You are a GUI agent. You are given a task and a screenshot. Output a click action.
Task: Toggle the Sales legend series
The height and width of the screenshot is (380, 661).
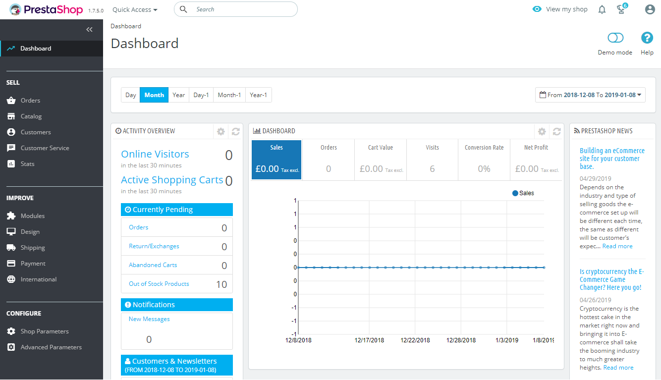coord(523,193)
